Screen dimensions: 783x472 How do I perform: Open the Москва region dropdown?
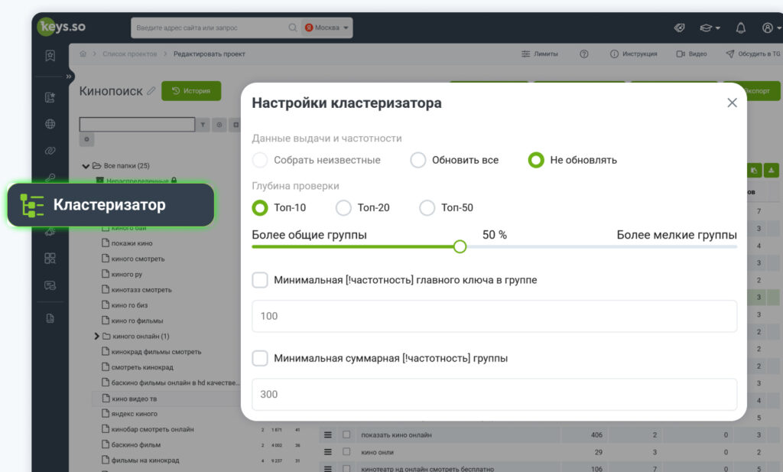click(327, 28)
